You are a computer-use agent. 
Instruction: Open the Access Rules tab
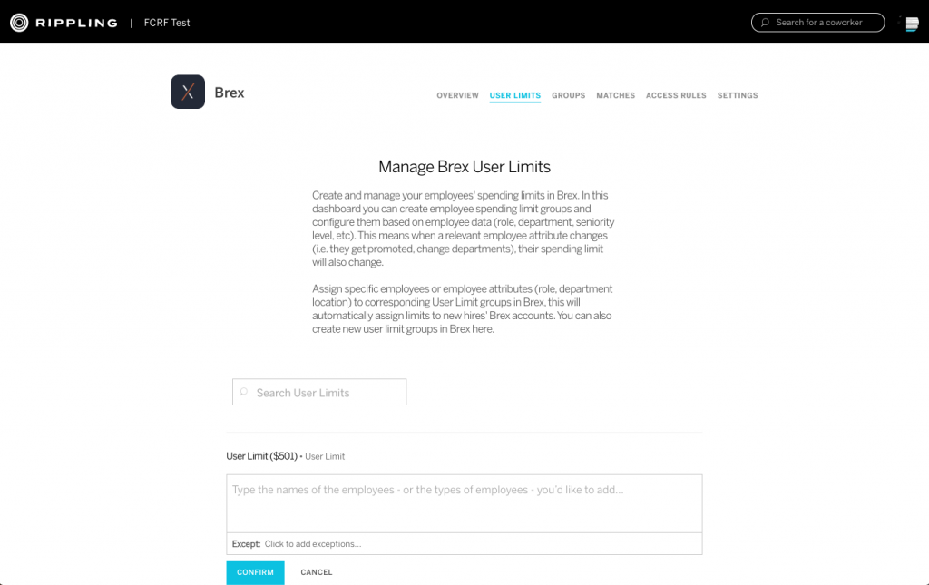pos(676,95)
